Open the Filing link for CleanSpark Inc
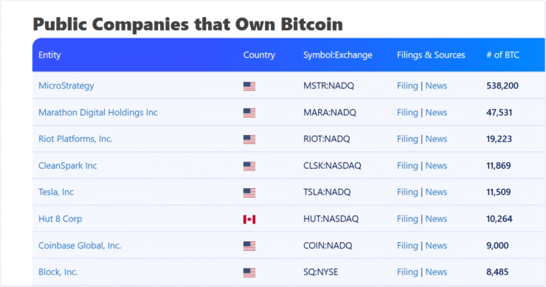 [x=407, y=165]
